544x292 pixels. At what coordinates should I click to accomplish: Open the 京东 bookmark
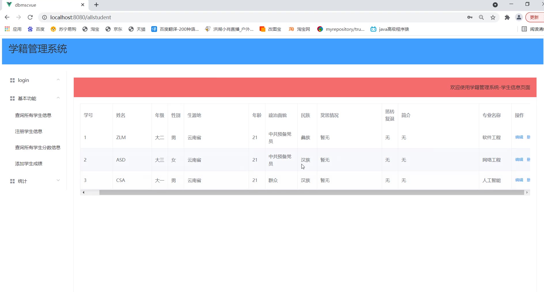click(114, 29)
